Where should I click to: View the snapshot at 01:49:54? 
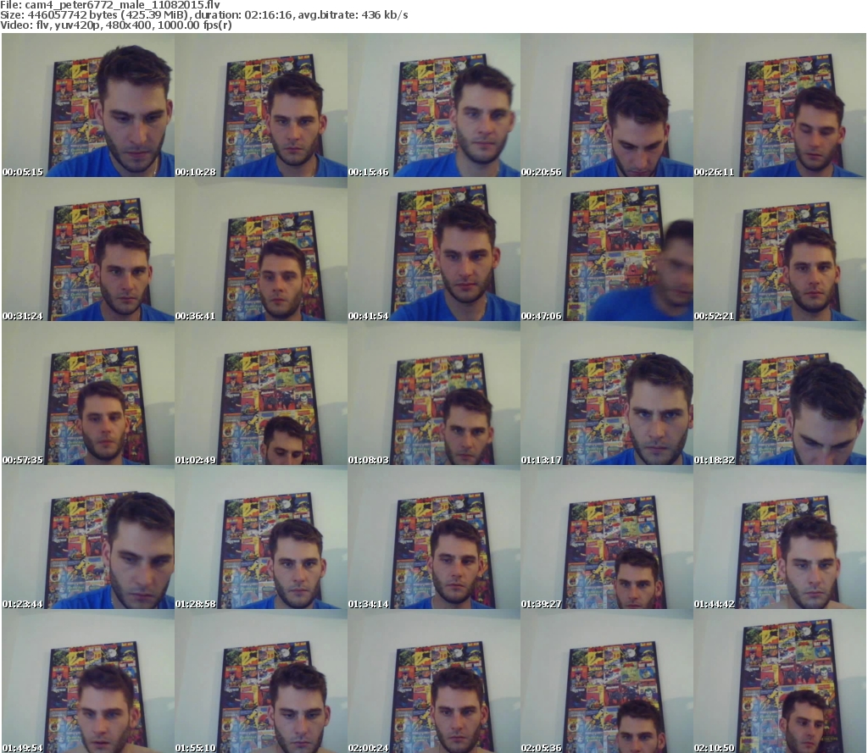[88, 680]
